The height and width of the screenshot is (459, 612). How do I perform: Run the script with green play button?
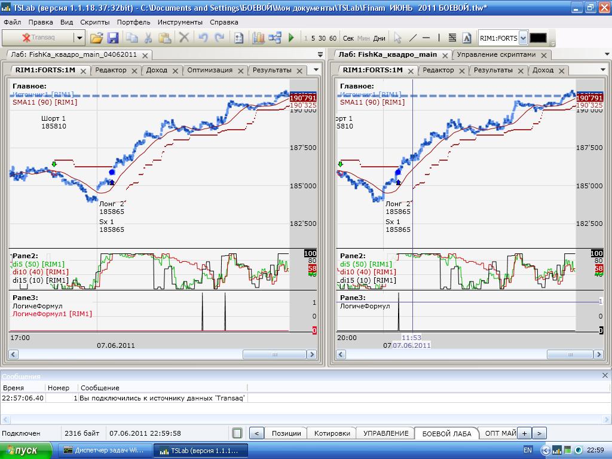tap(291, 38)
